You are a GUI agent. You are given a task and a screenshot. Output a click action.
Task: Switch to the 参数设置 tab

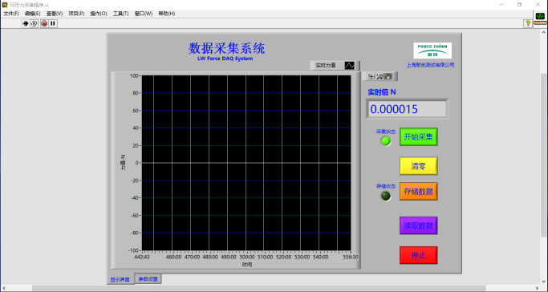tap(148, 278)
